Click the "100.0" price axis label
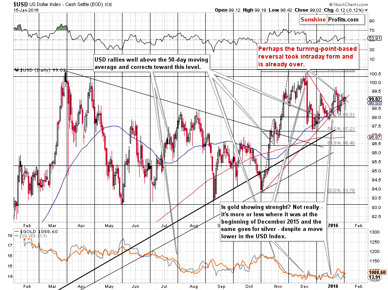This screenshot has height=290, width=388. click(375, 83)
